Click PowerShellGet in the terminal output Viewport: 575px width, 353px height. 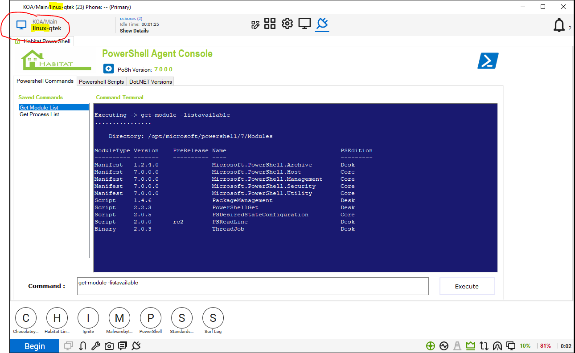(235, 207)
